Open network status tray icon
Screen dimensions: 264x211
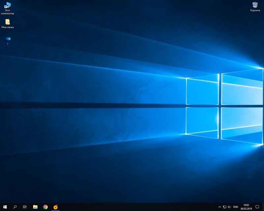225,207
